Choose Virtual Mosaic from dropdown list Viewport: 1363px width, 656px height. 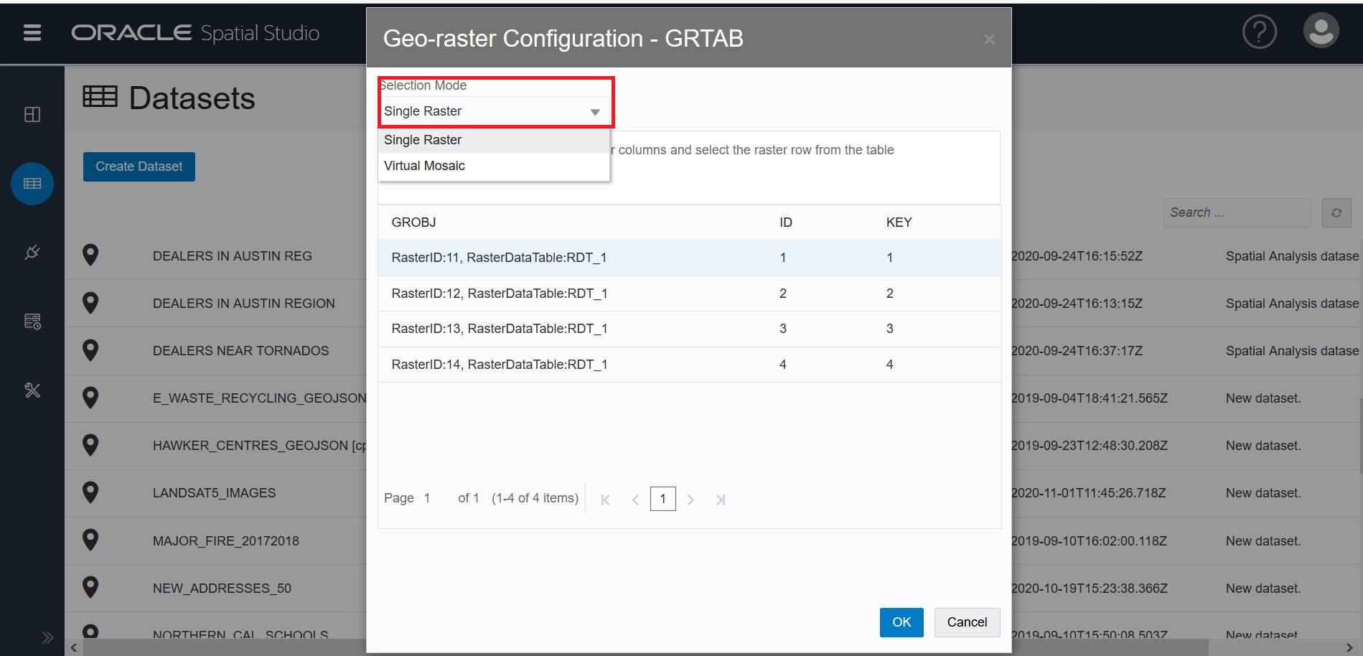pos(424,166)
